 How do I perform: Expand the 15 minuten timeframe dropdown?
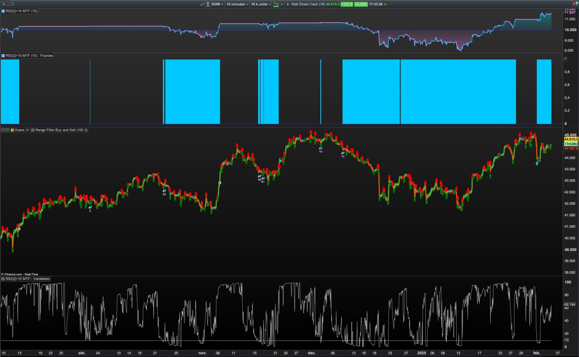pyautogui.click(x=237, y=4)
